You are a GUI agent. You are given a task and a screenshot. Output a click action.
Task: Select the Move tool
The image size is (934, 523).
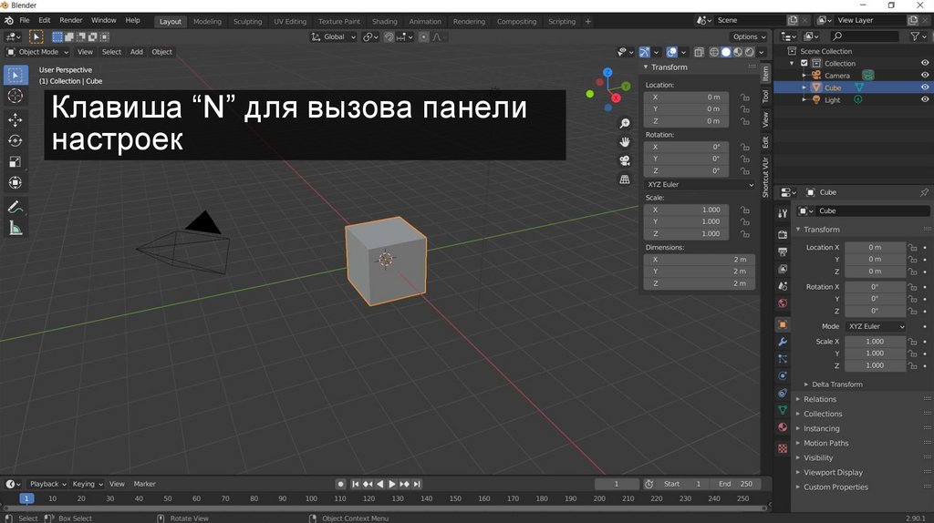pos(16,120)
